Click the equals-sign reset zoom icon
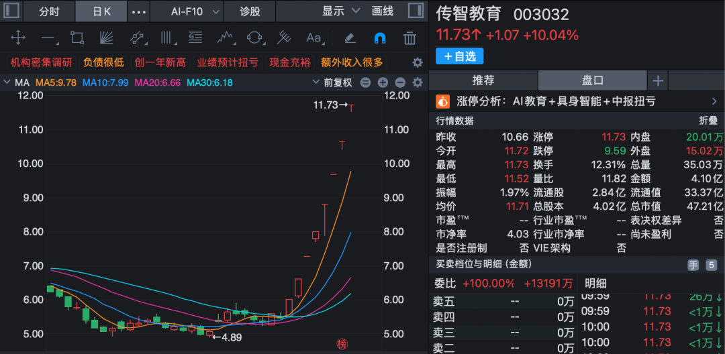Viewport: 725px width, 354px height. [365, 82]
